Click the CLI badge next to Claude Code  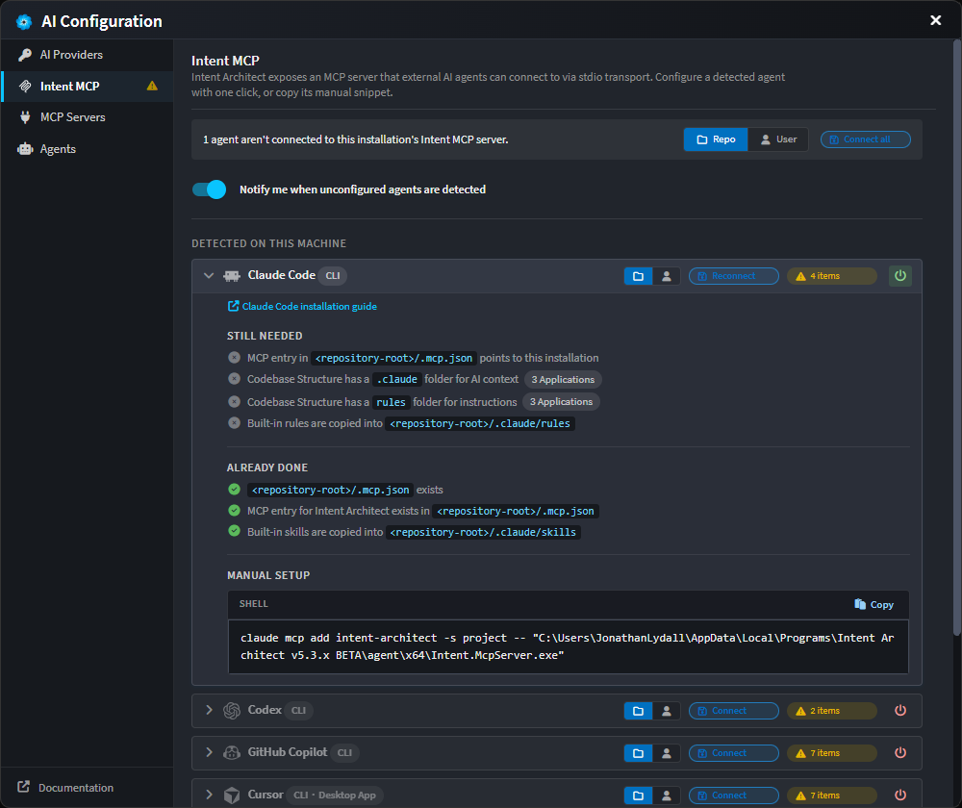click(x=333, y=276)
